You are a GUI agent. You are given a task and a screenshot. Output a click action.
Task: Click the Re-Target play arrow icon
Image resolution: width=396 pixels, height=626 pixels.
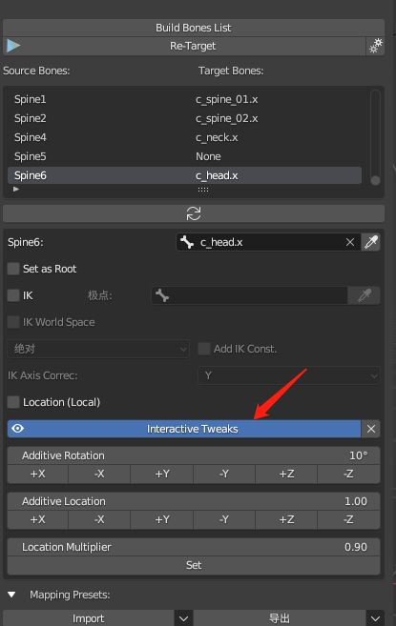(13, 46)
